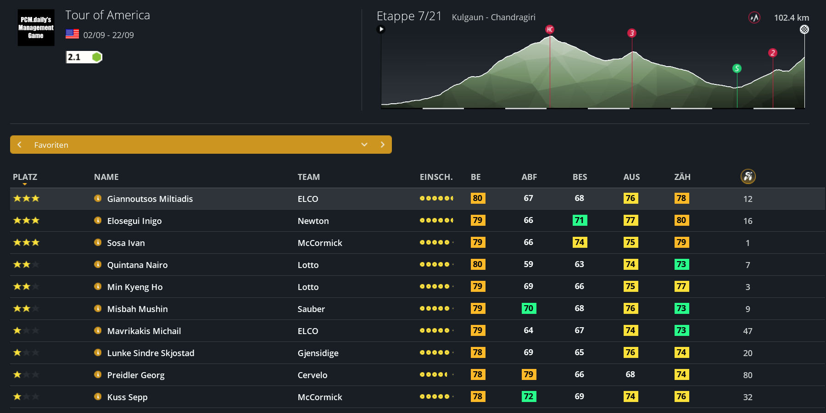Open the Favoriten dropdown chevron
The width and height of the screenshot is (826, 413).
pos(364,145)
